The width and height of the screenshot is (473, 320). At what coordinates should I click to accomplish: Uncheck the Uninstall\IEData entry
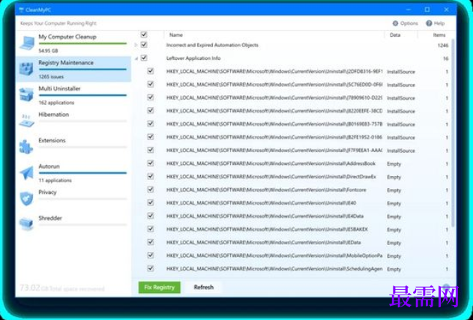pos(151,242)
